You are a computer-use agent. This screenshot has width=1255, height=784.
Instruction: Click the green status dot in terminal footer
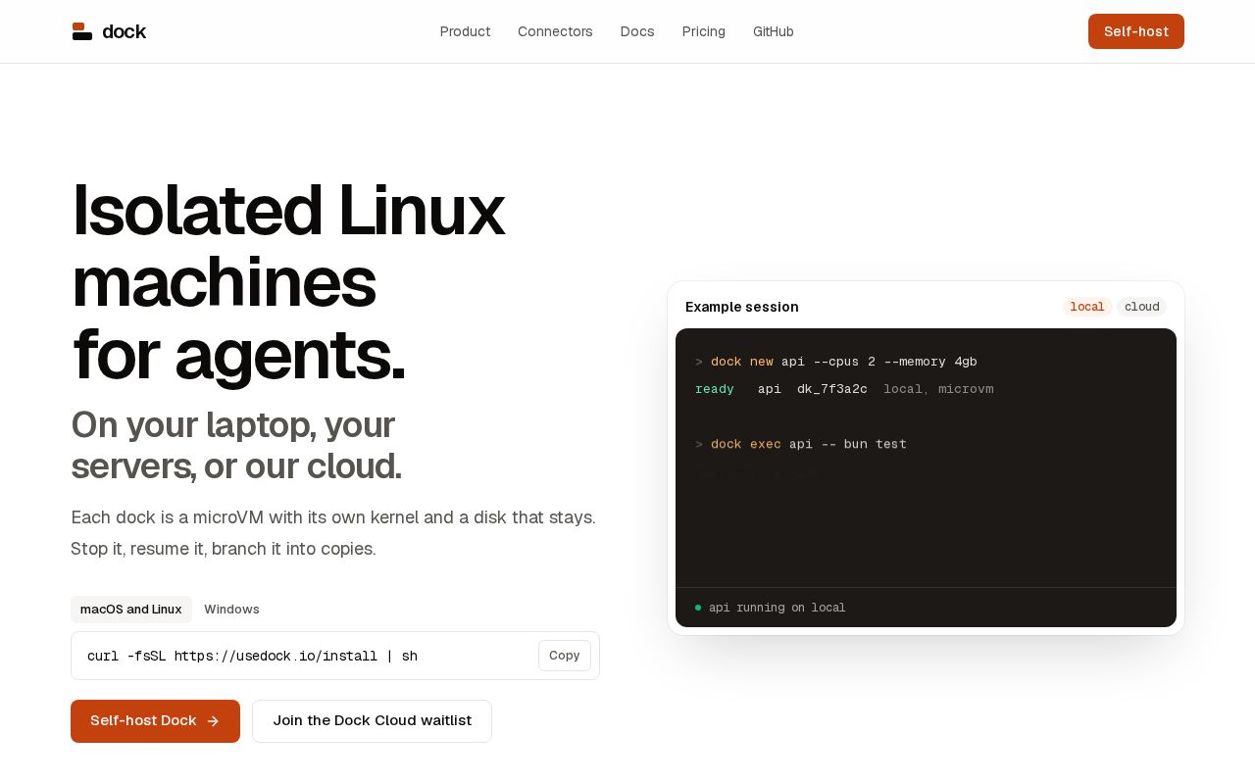pos(698,608)
